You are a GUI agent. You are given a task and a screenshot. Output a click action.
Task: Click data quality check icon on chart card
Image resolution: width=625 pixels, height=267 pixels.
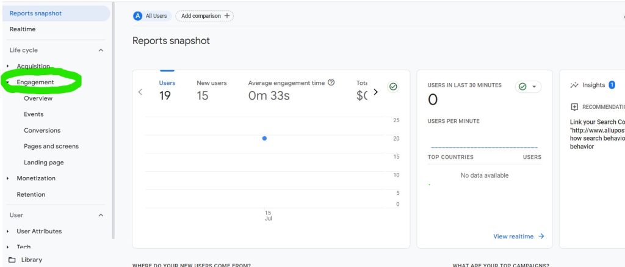click(x=393, y=87)
